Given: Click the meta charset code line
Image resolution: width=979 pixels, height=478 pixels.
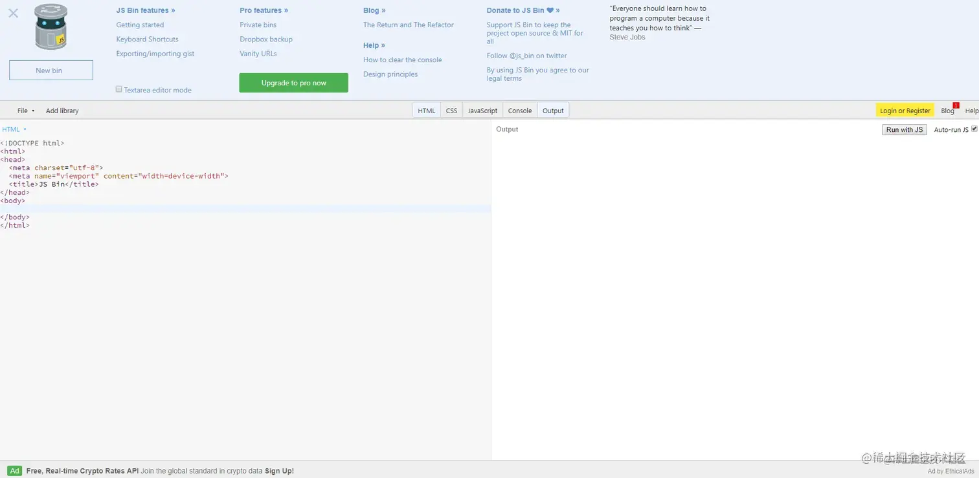Looking at the screenshot, I should click(56, 168).
